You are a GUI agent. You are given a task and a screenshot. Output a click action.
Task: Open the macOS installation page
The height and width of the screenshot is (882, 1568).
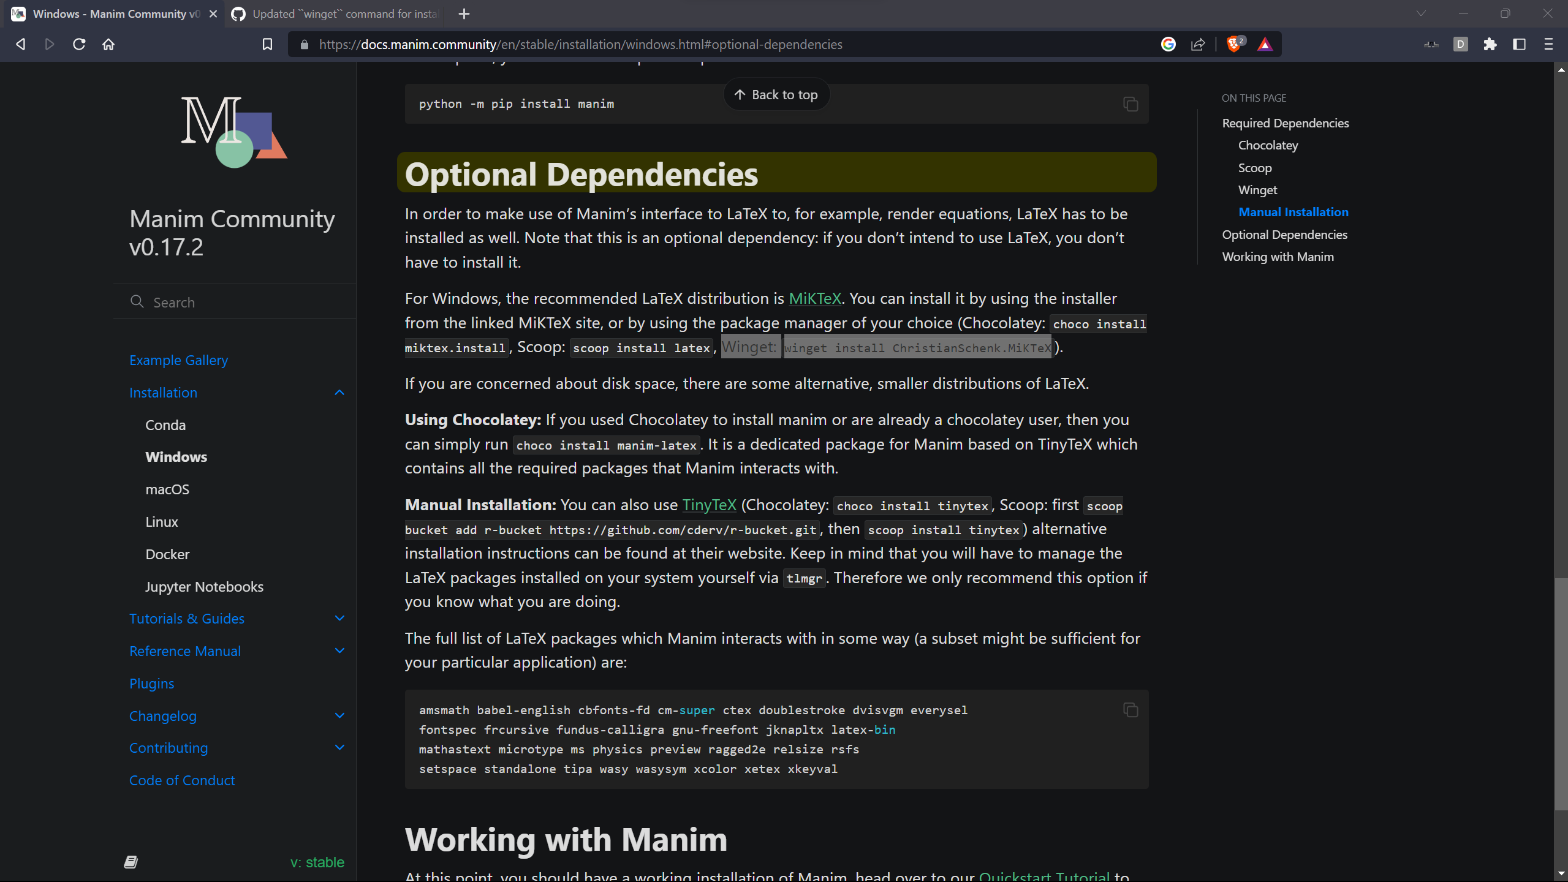point(167,489)
